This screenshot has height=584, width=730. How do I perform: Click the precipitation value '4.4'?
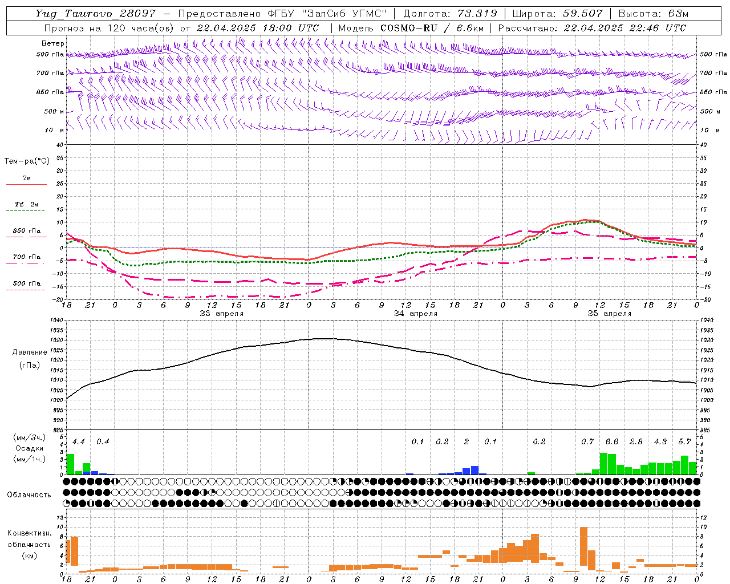79,441
